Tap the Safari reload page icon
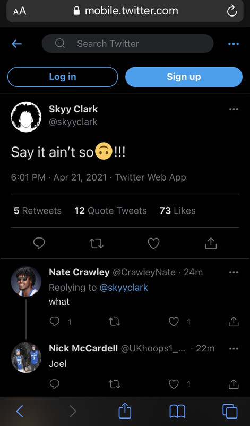The width and height of the screenshot is (250, 426). [232, 11]
